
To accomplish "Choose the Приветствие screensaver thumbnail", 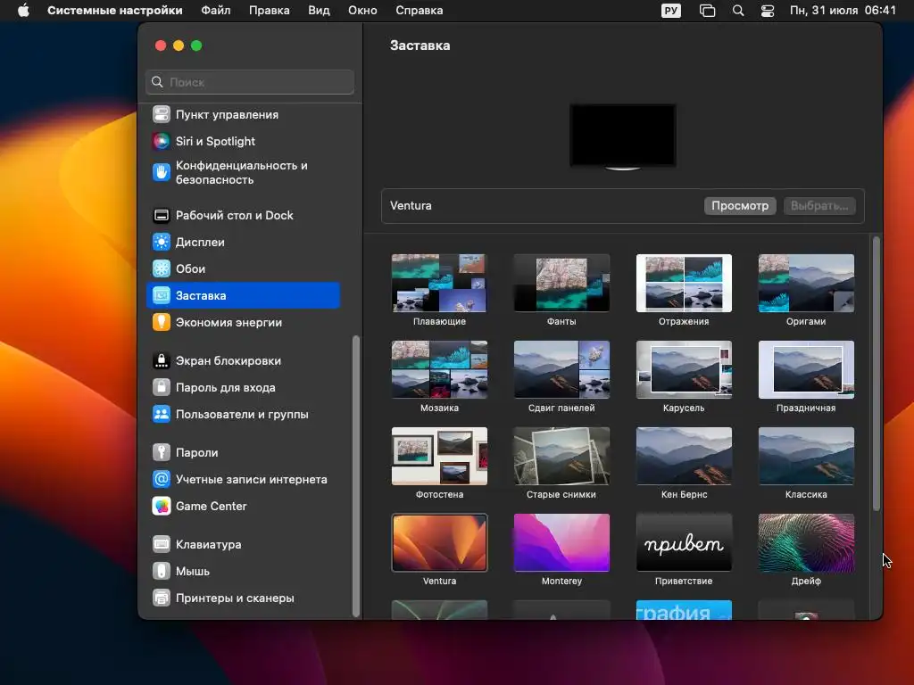I will (684, 542).
